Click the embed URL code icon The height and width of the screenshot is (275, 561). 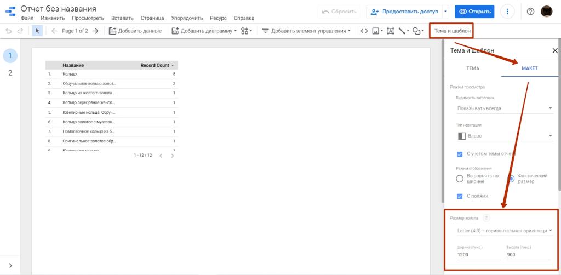pos(364,31)
